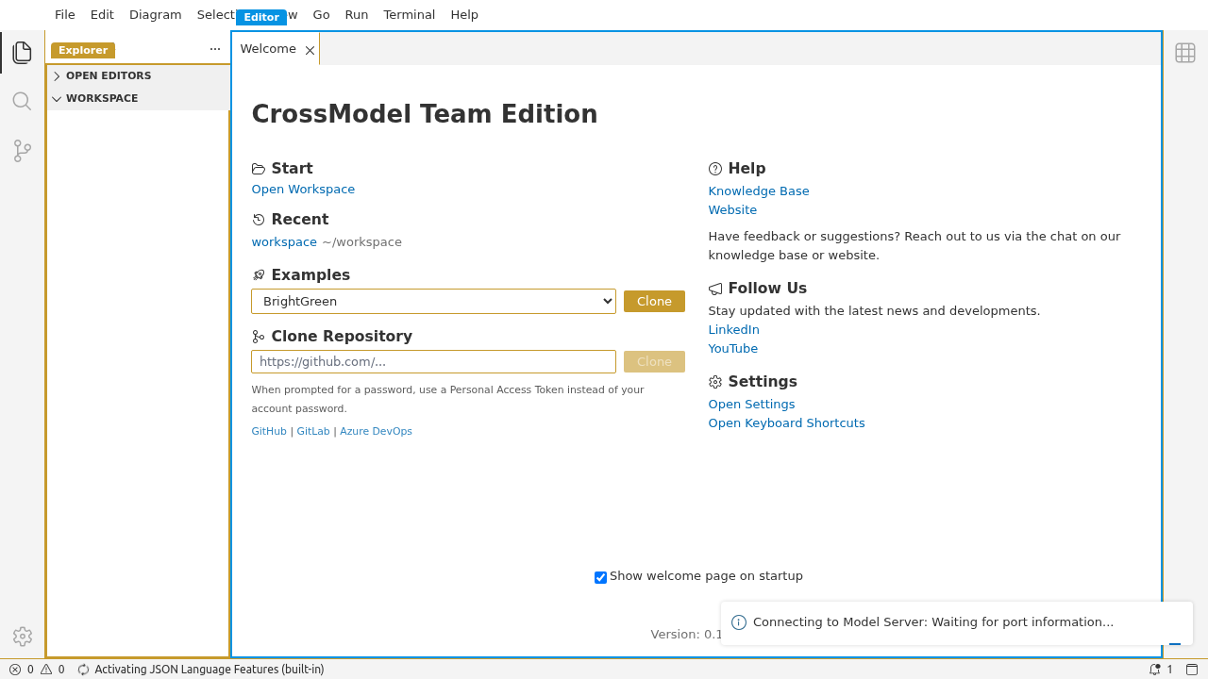Open the Search view in activity bar
The height and width of the screenshot is (679, 1208).
[x=23, y=101]
